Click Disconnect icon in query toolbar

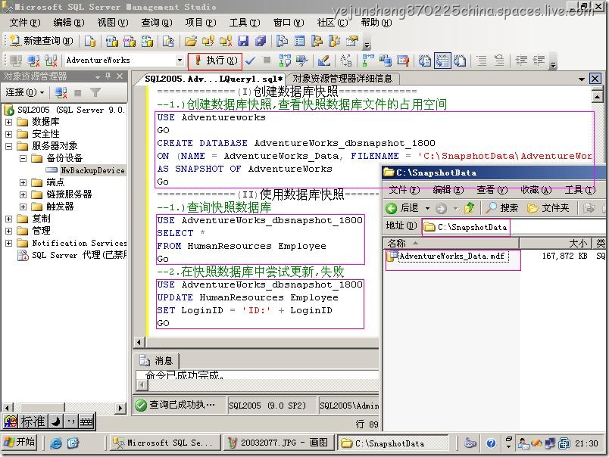pyautogui.click(x=33, y=61)
